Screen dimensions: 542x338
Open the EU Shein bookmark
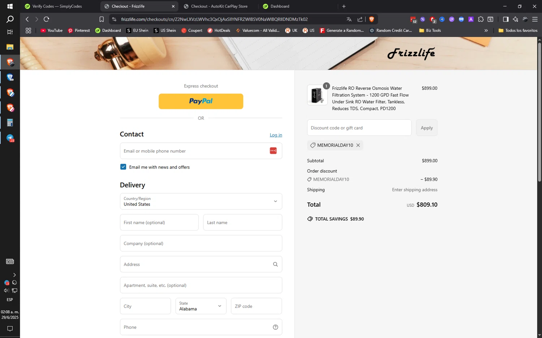(x=137, y=30)
